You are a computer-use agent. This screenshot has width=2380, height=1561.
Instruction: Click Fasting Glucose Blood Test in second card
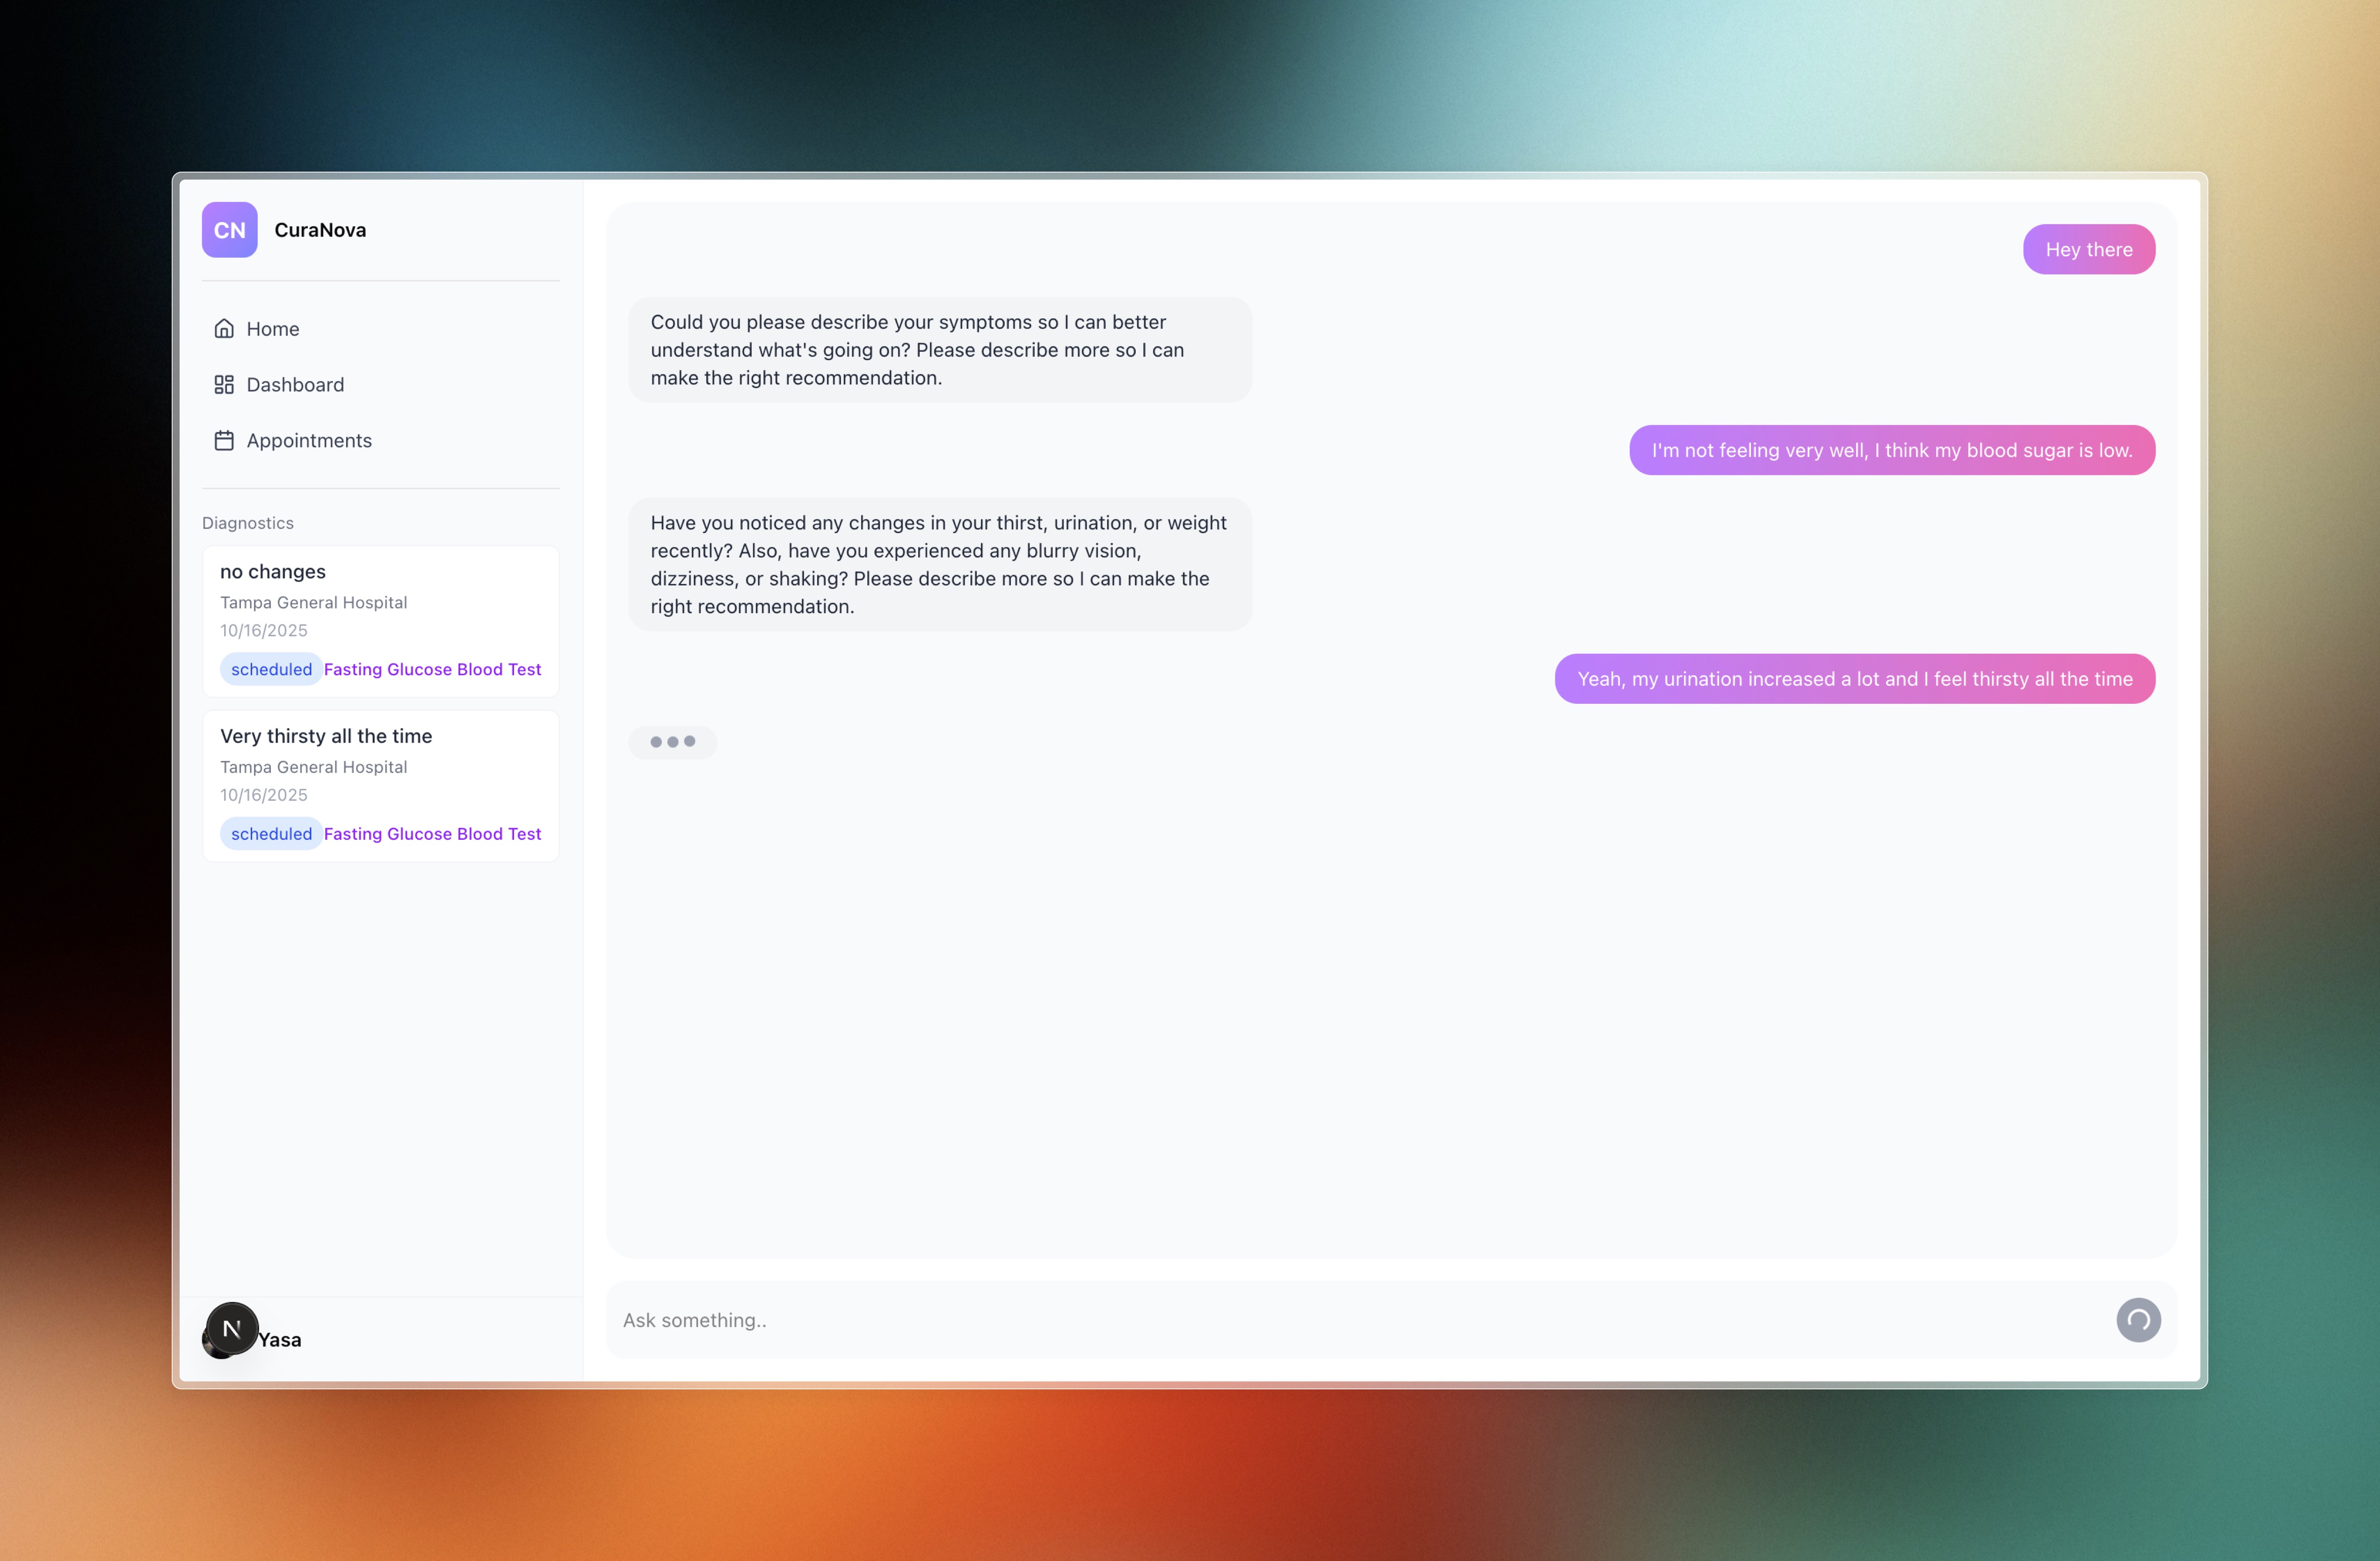click(432, 834)
